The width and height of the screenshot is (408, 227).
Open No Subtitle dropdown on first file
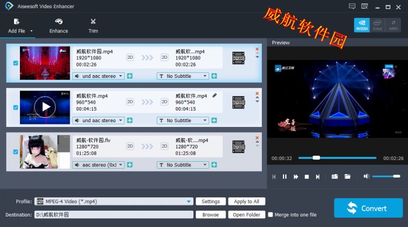click(182, 76)
